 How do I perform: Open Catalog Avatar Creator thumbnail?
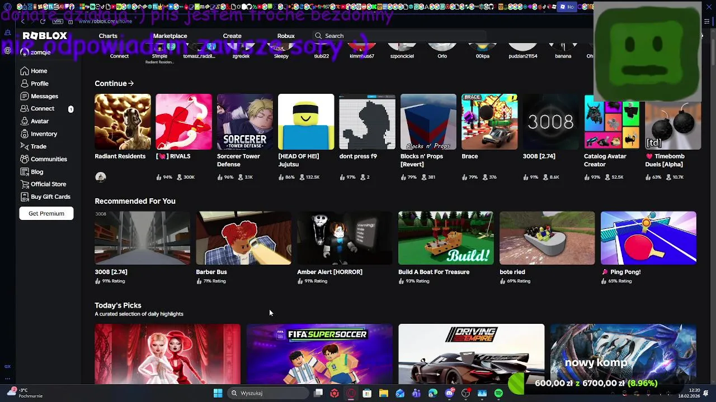click(612, 122)
